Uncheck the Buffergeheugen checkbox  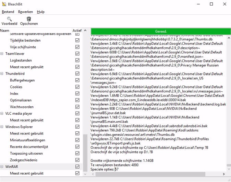77,80
